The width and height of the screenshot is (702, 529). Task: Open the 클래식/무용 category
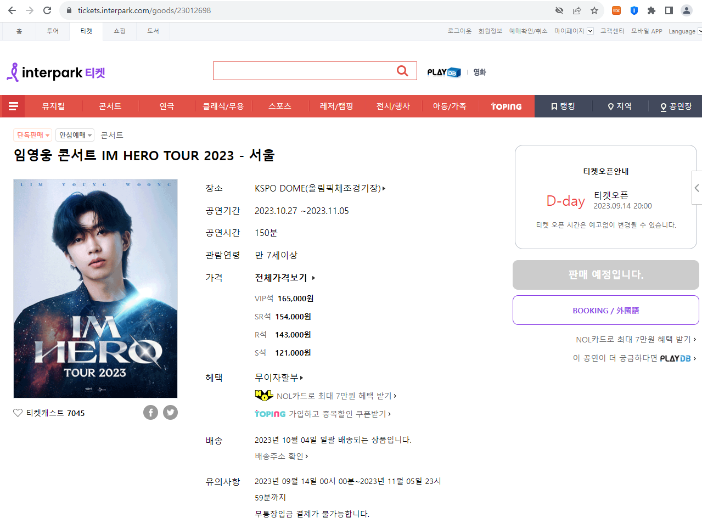[223, 106]
